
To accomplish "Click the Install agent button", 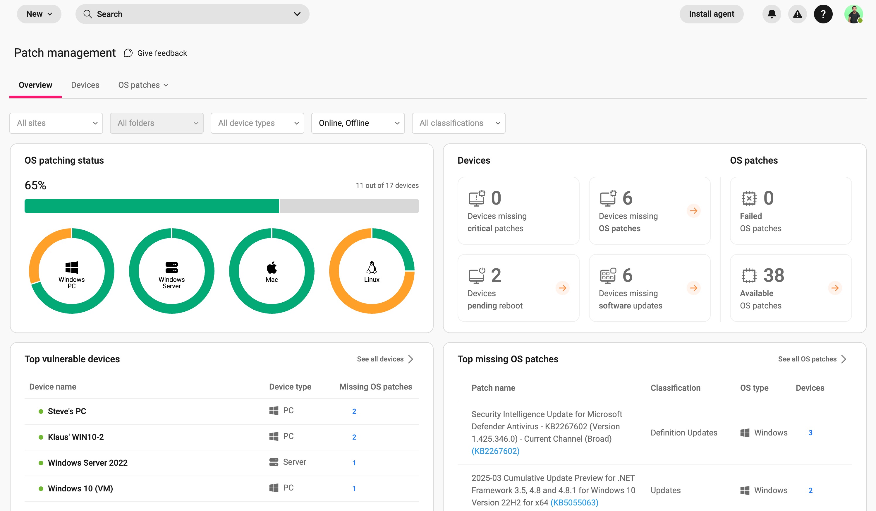I will click(711, 14).
